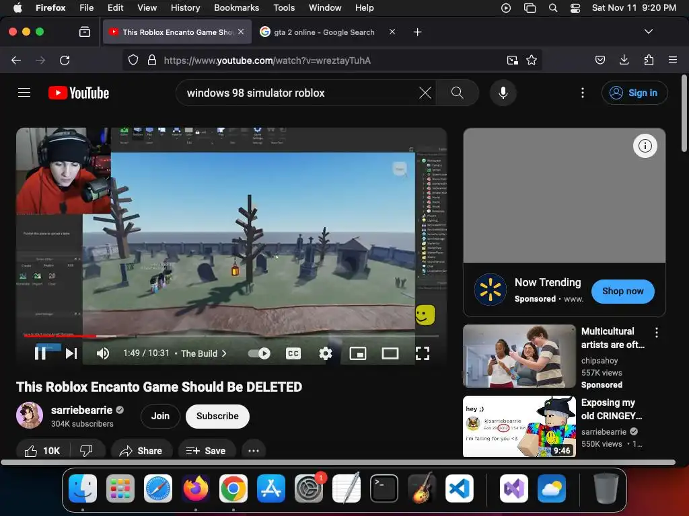Show ad info icon on sponsored panel
Screen dimensions: 689x516
coord(645,146)
